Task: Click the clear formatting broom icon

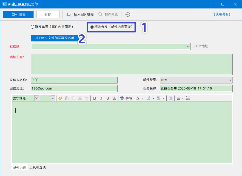Action: pyautogui.click(x=60, y=98)
